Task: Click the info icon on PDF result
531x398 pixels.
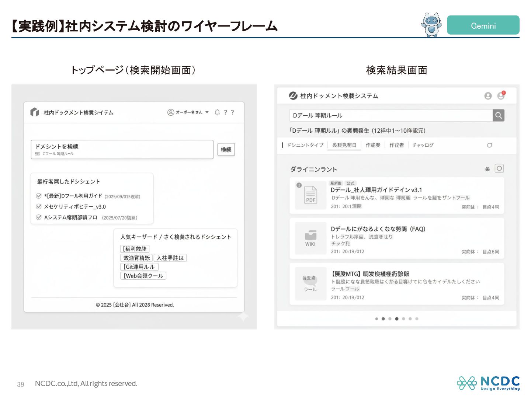Action: pyautogui.click(x=299, y=185)
